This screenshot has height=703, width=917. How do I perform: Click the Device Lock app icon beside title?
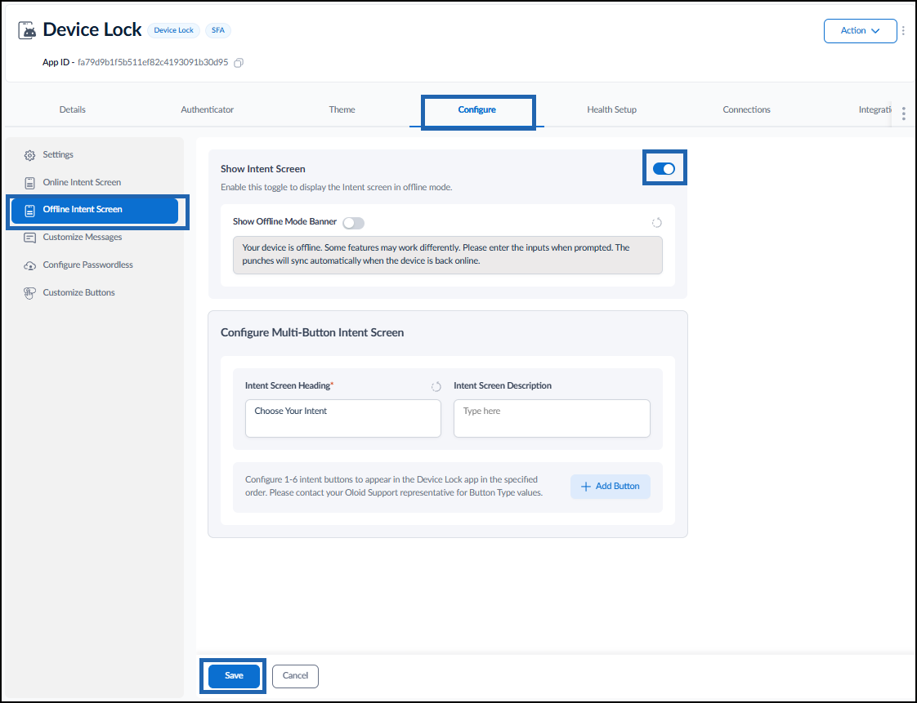point(27,30)
